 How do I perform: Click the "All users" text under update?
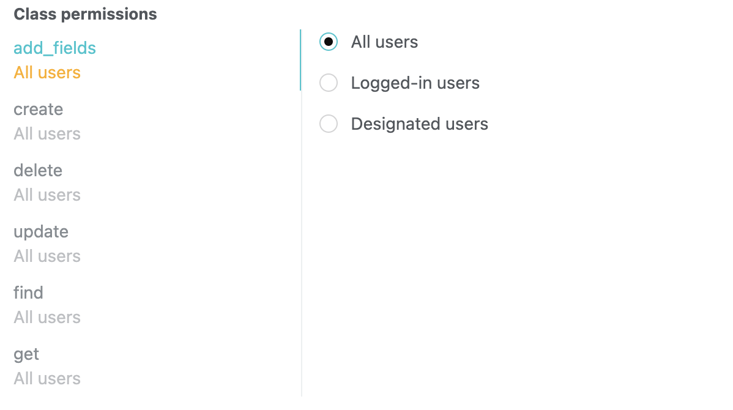coord(47,256)
